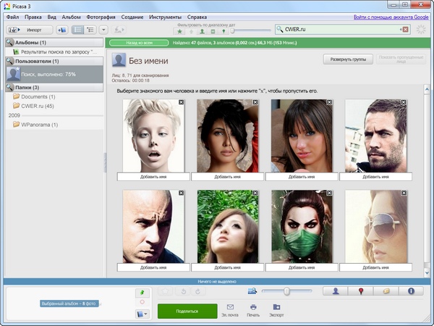
Task: Click the green Share button (Поделиться)
Action: pyautogui.click(x=187, y=311)
